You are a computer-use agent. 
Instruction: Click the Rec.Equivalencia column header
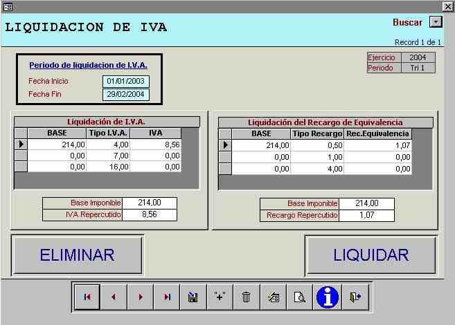[x=378, y=134]
